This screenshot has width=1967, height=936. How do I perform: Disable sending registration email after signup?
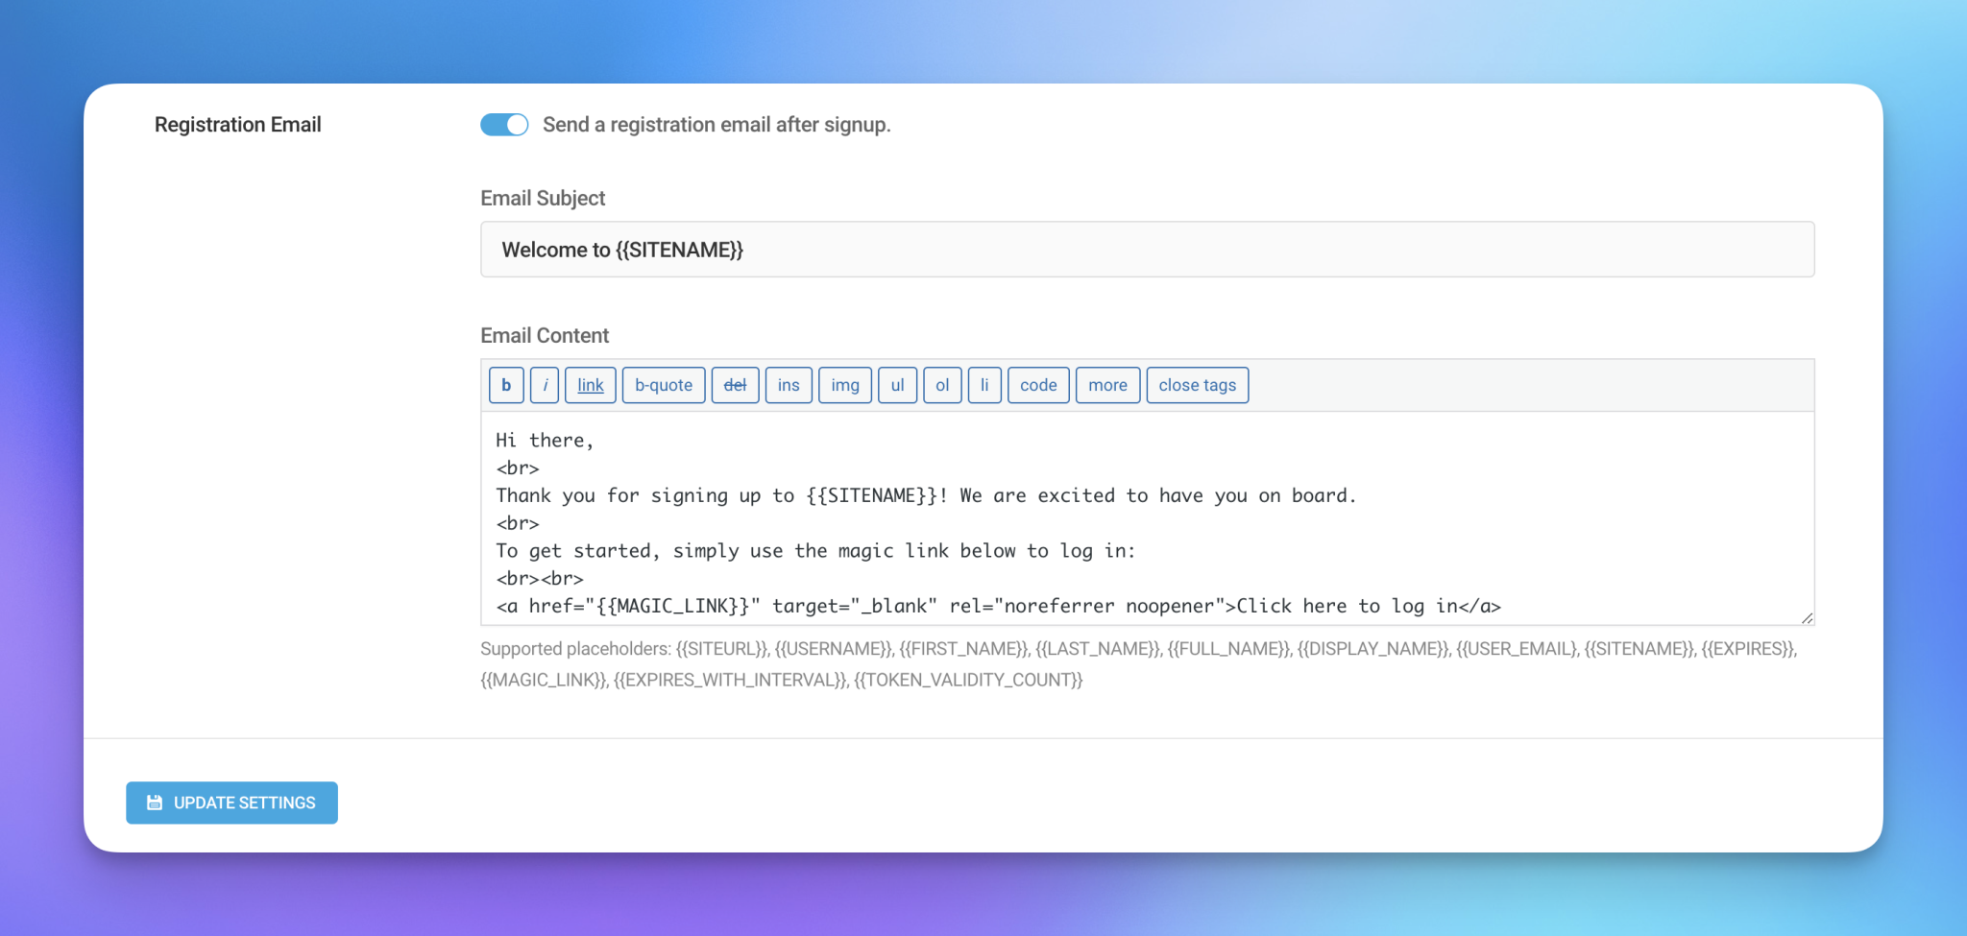pos(503,124)
